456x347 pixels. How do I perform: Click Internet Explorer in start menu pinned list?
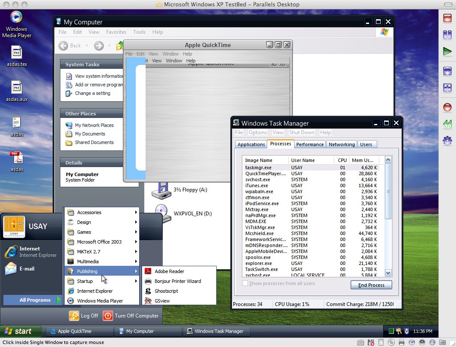click(x=31, y=252)
